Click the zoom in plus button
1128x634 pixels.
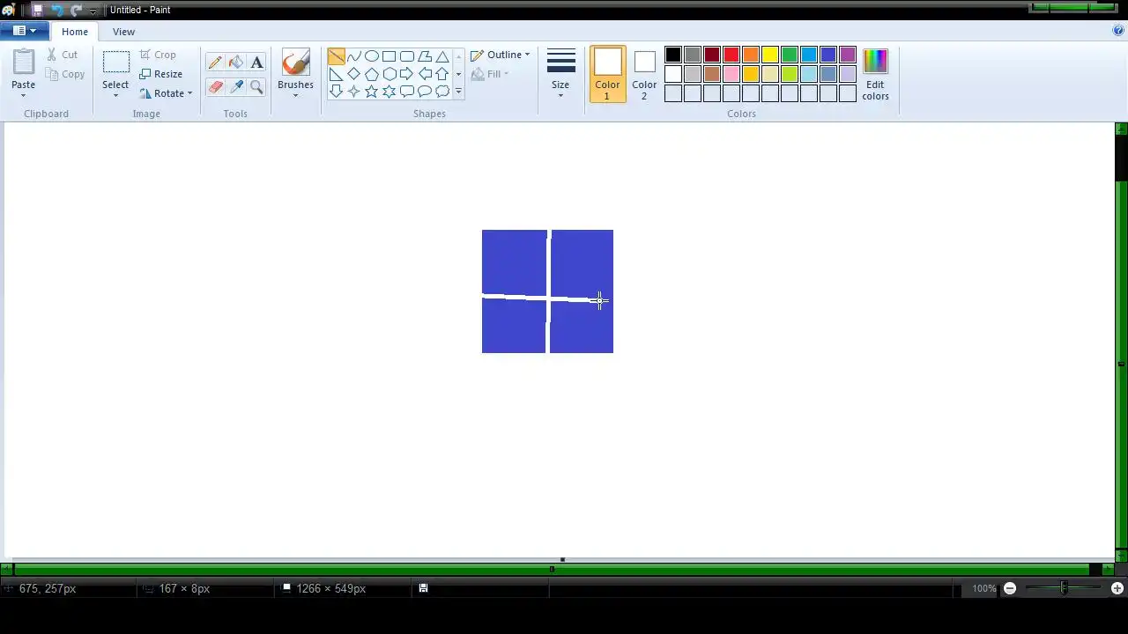(1117, 588)
